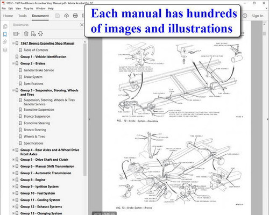Open the Wheels & Tires bookmark
The image size is (269, 215).
pyautogui.click(x=34, y=137)
